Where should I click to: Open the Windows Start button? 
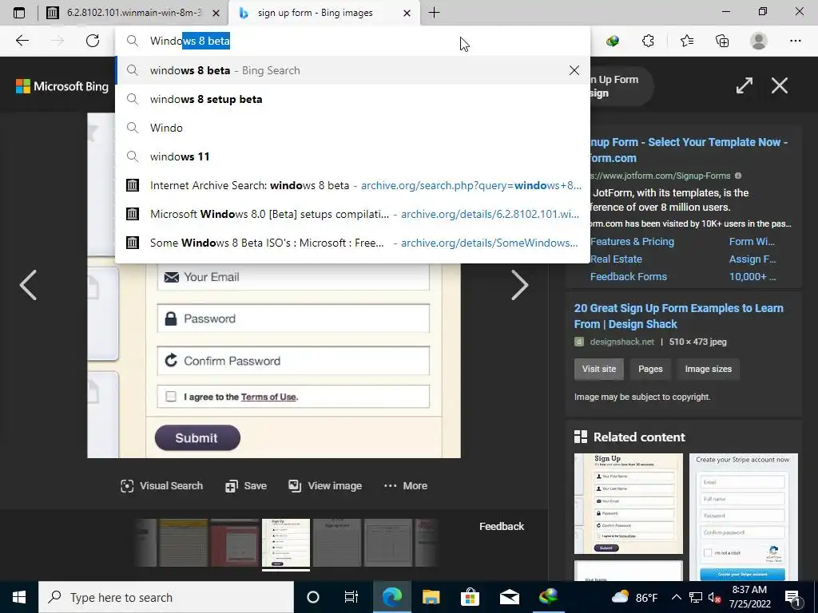[19, 597]
